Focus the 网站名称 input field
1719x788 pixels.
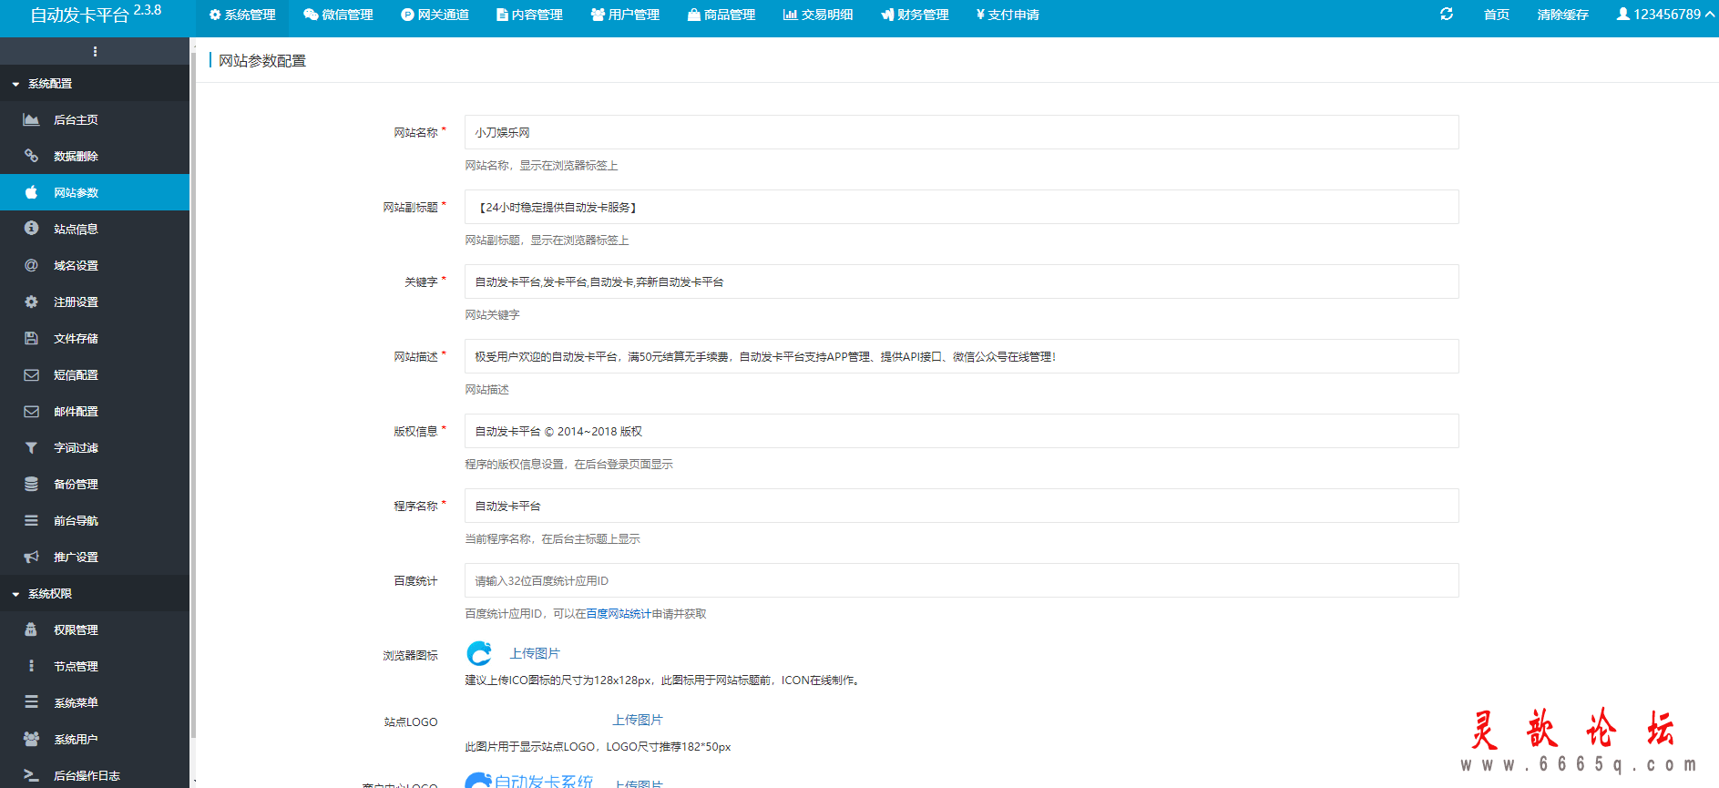tap(961, 132)
